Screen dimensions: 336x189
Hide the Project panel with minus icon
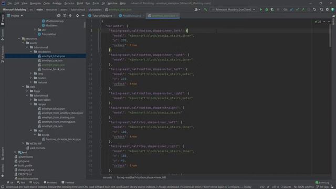[x=83, y=16]
